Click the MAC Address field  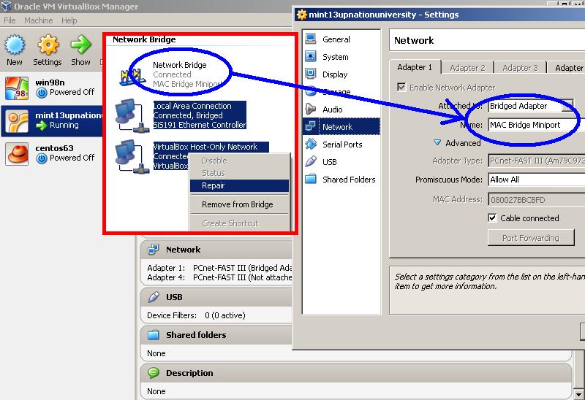[x=536, y=199]
